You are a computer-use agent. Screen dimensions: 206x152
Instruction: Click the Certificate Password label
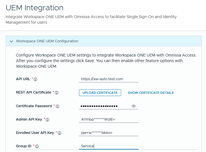pyautogui.click(x=34, y=106)
